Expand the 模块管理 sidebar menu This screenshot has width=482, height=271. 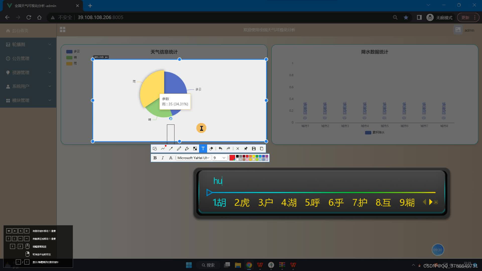tap(28, 100)
